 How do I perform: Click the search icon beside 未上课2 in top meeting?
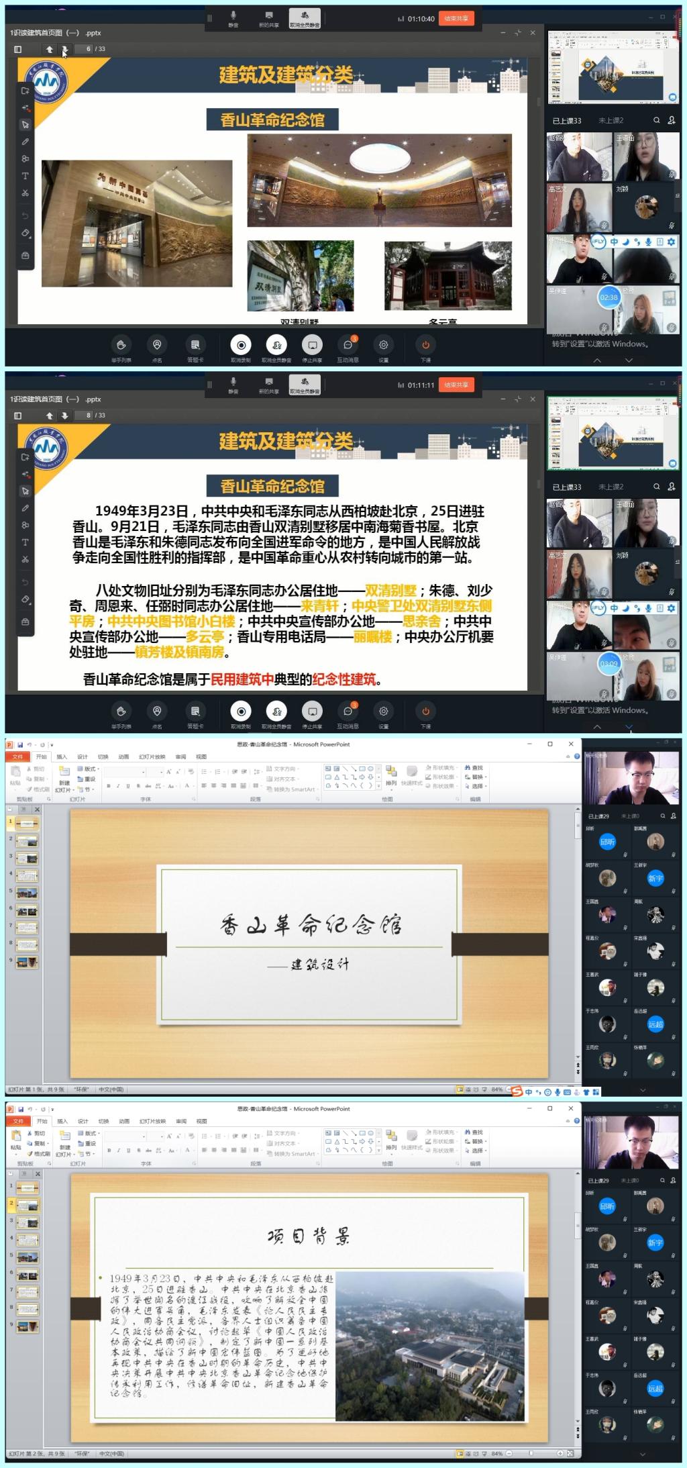(x=657, y=120)
